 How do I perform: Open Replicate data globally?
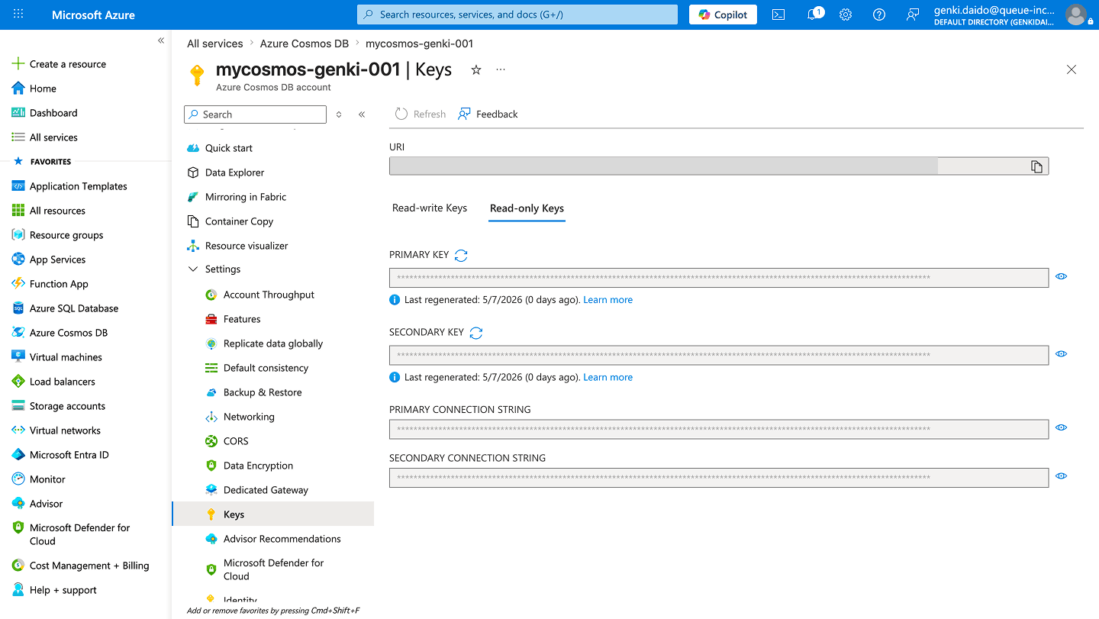(264, 343)
